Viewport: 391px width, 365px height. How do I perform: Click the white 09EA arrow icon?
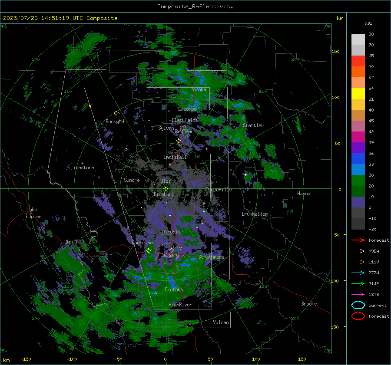[x=358, y=251]
